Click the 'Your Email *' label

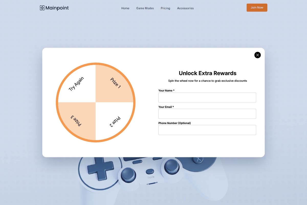166,107
